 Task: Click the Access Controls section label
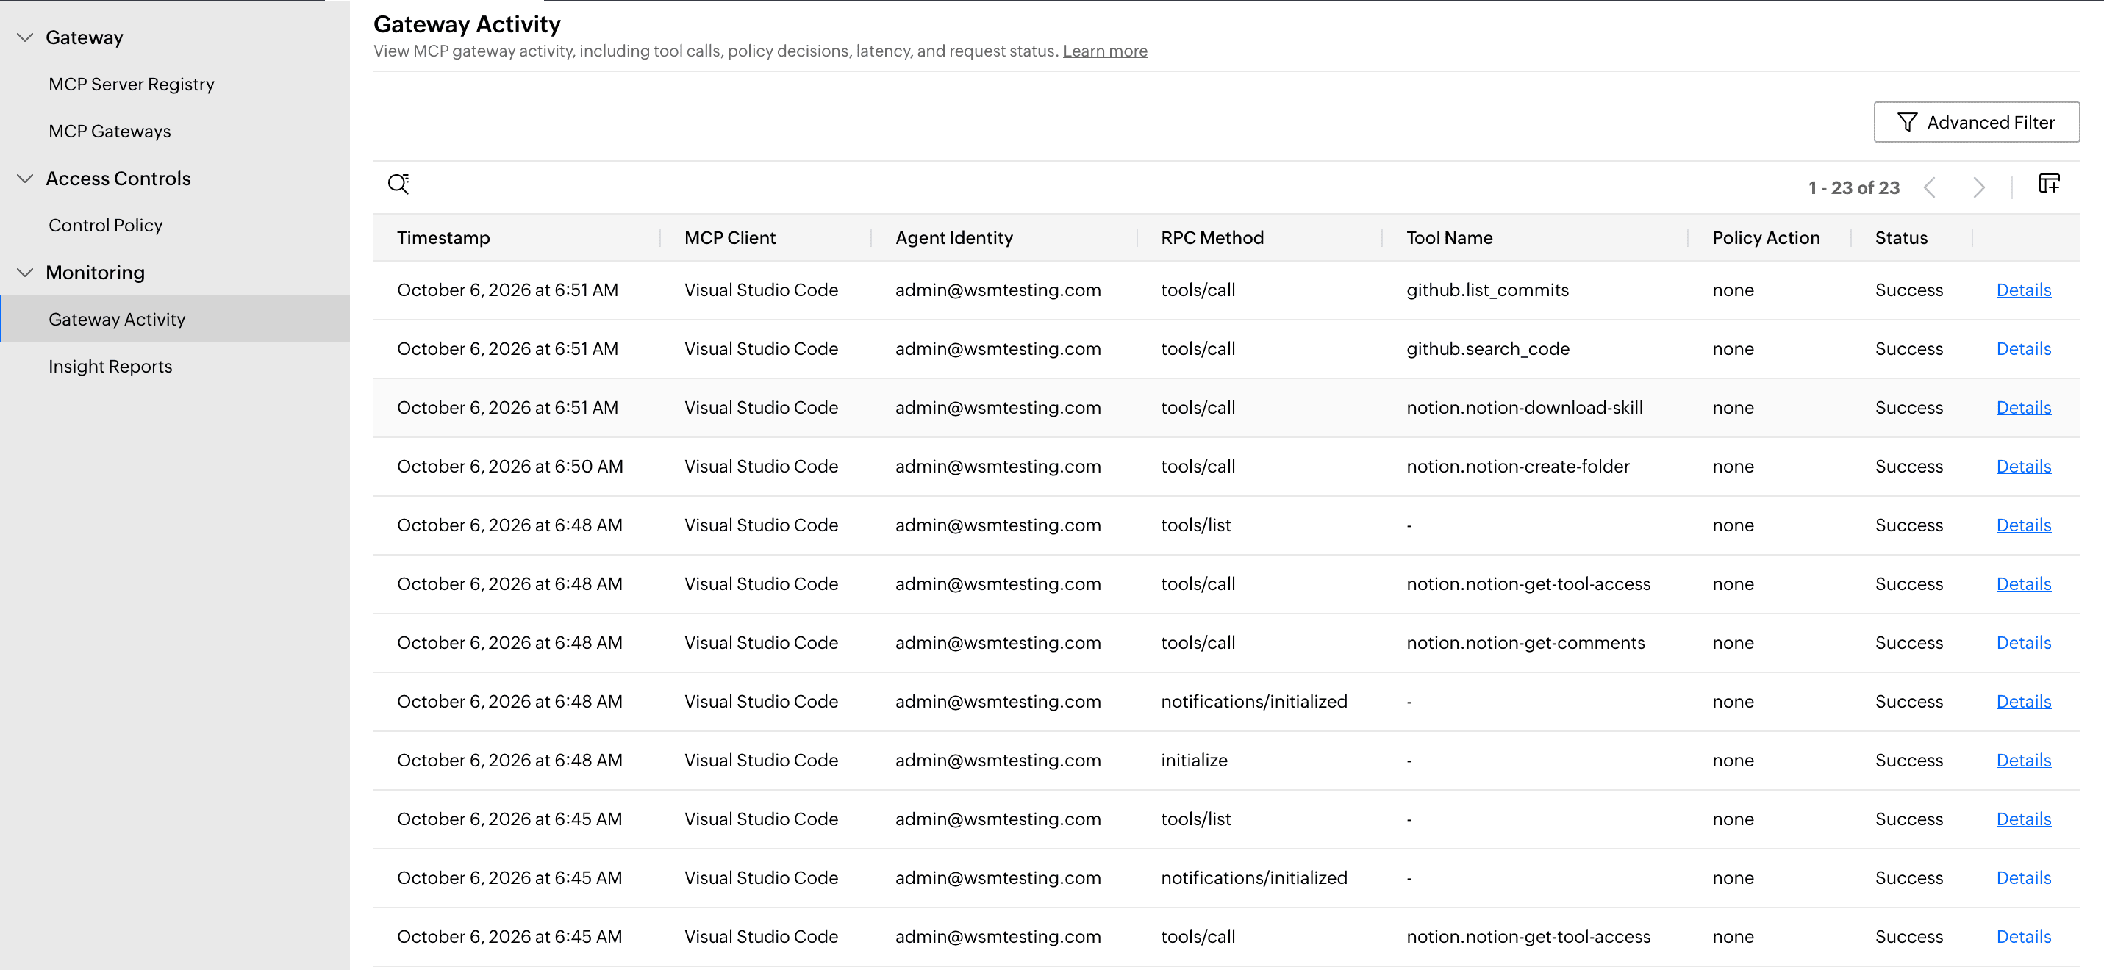pos(118,179)
